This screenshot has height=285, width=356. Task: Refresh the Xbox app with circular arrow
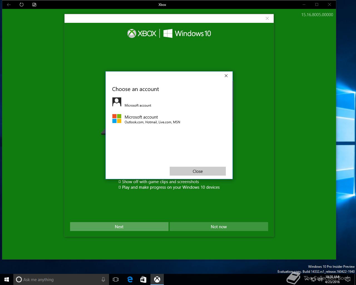pos(22,5)
